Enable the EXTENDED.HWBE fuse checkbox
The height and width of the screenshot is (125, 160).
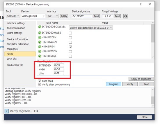point(70,33)
